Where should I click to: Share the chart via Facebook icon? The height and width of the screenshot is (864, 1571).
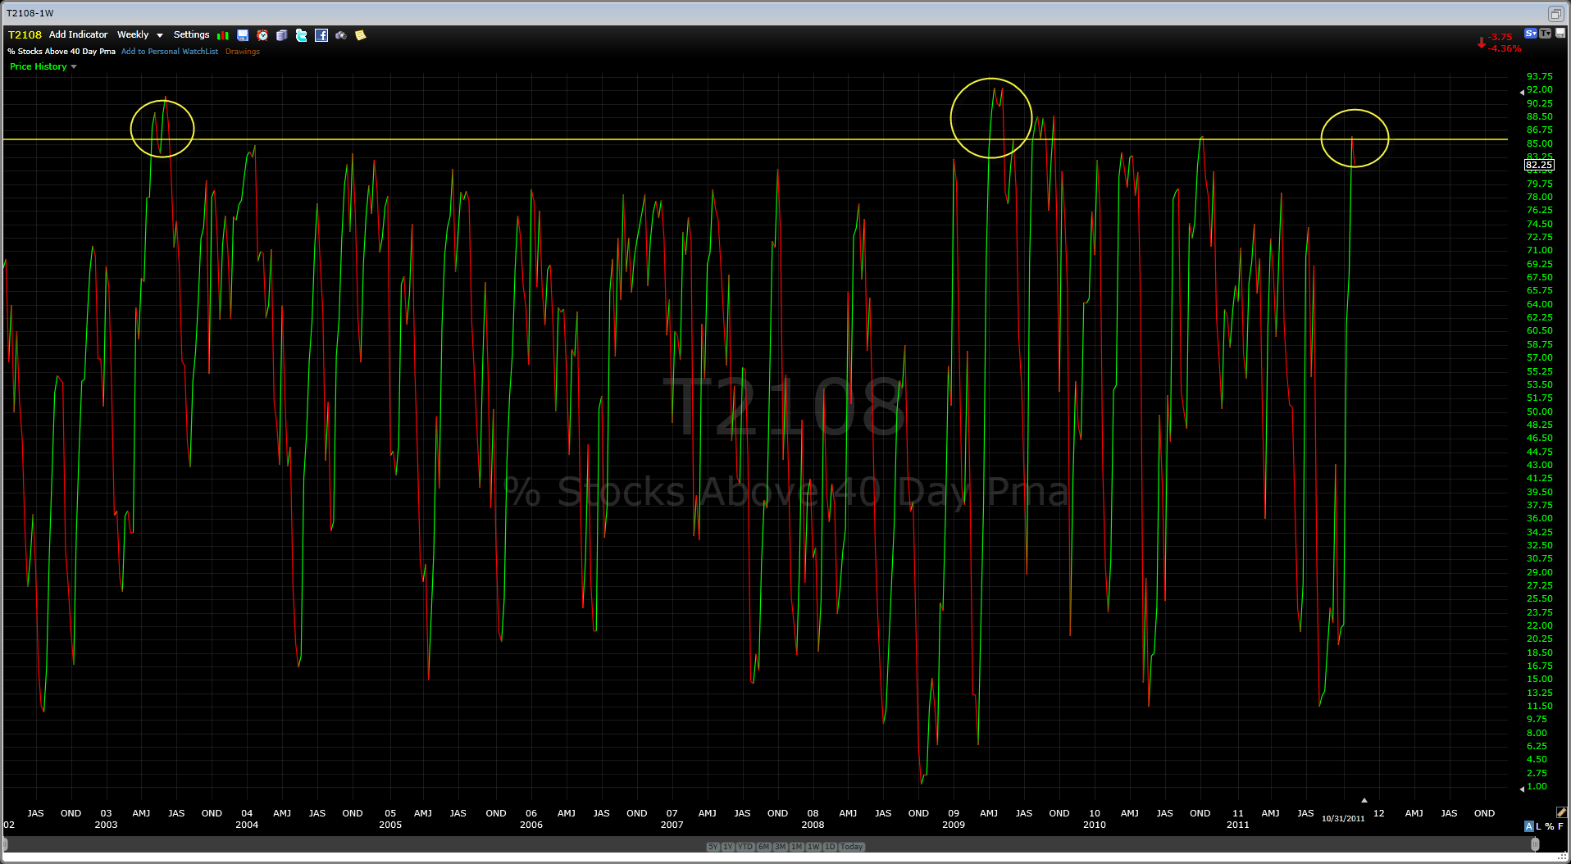(321, 35)
